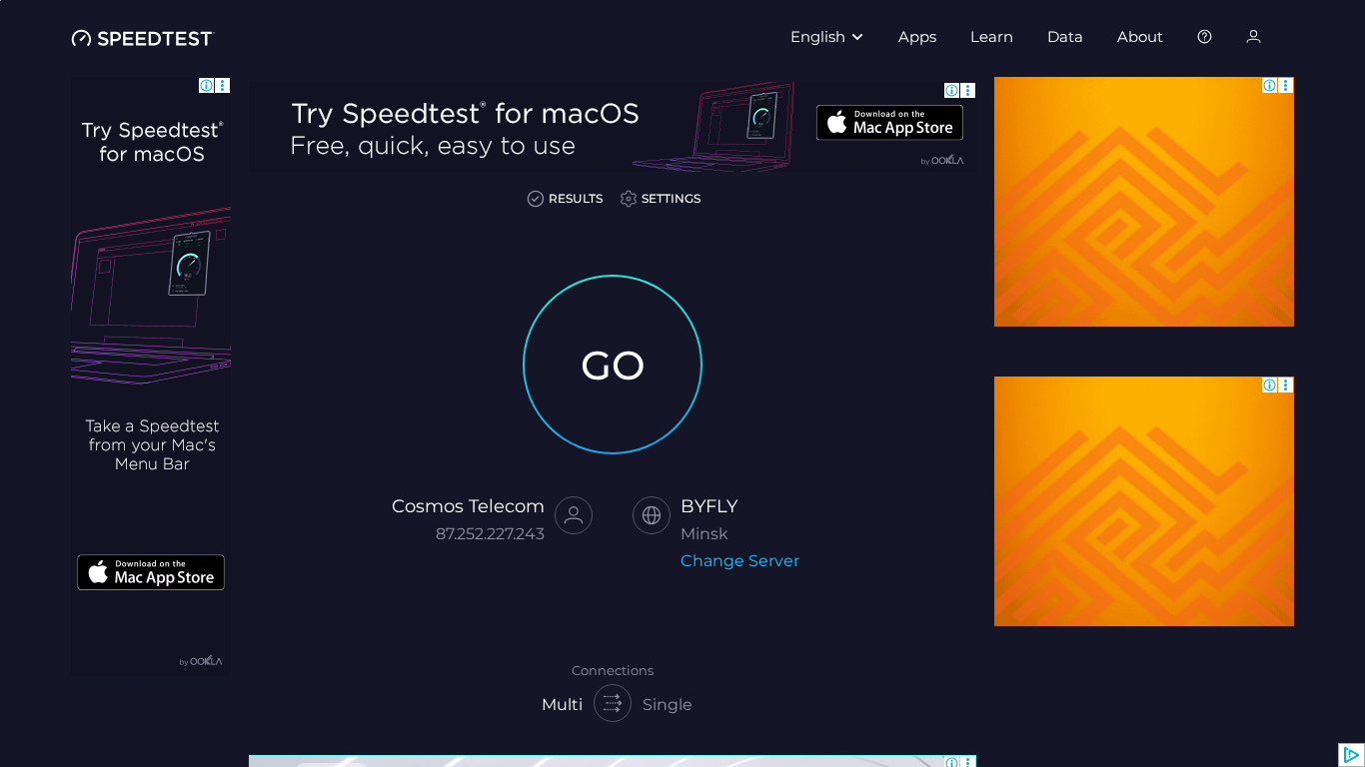This screenshot has height=767, width=1365.
Task: Click the Change Server link
Action: click(739, 561)
